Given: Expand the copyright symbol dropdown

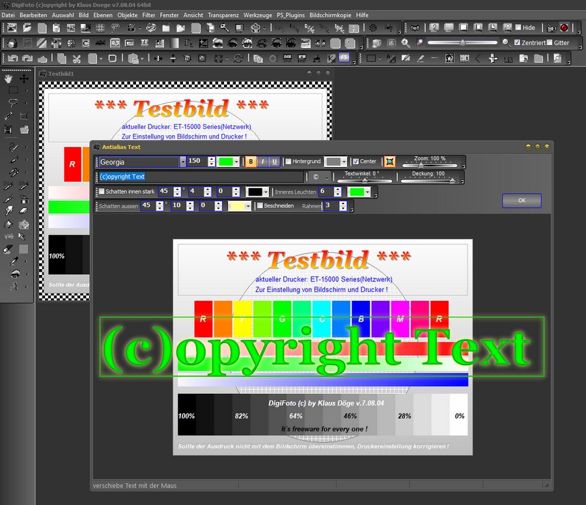Looking at the screenshot, I should [327, 177].
